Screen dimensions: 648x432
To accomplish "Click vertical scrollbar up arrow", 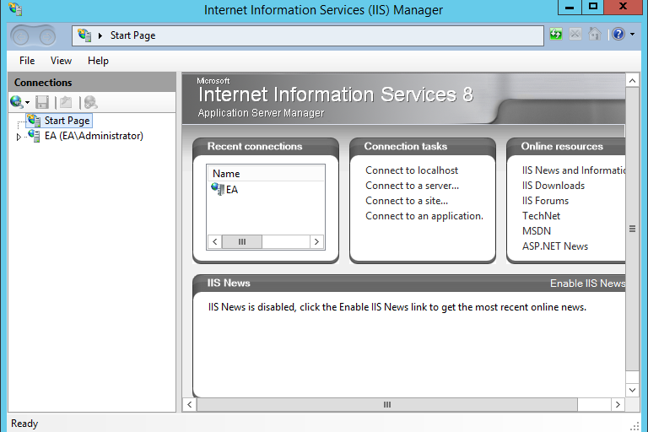I will 632,81.
